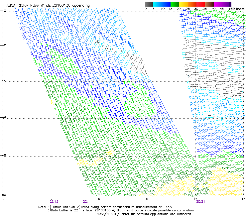Click the brown 35-40 knots color segment
Viewport: 246px width, 216px height.
tap(209, 4)
